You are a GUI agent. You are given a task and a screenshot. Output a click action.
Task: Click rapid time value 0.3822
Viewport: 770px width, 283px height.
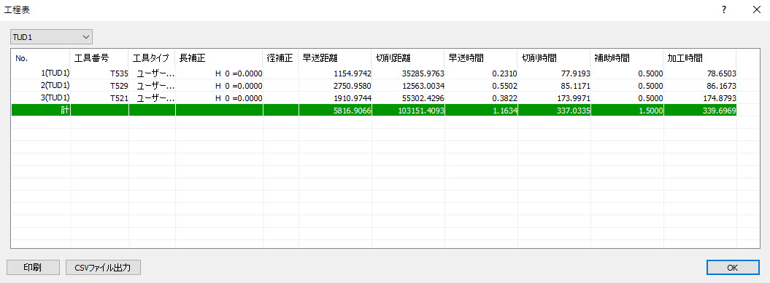pos(505,98)
